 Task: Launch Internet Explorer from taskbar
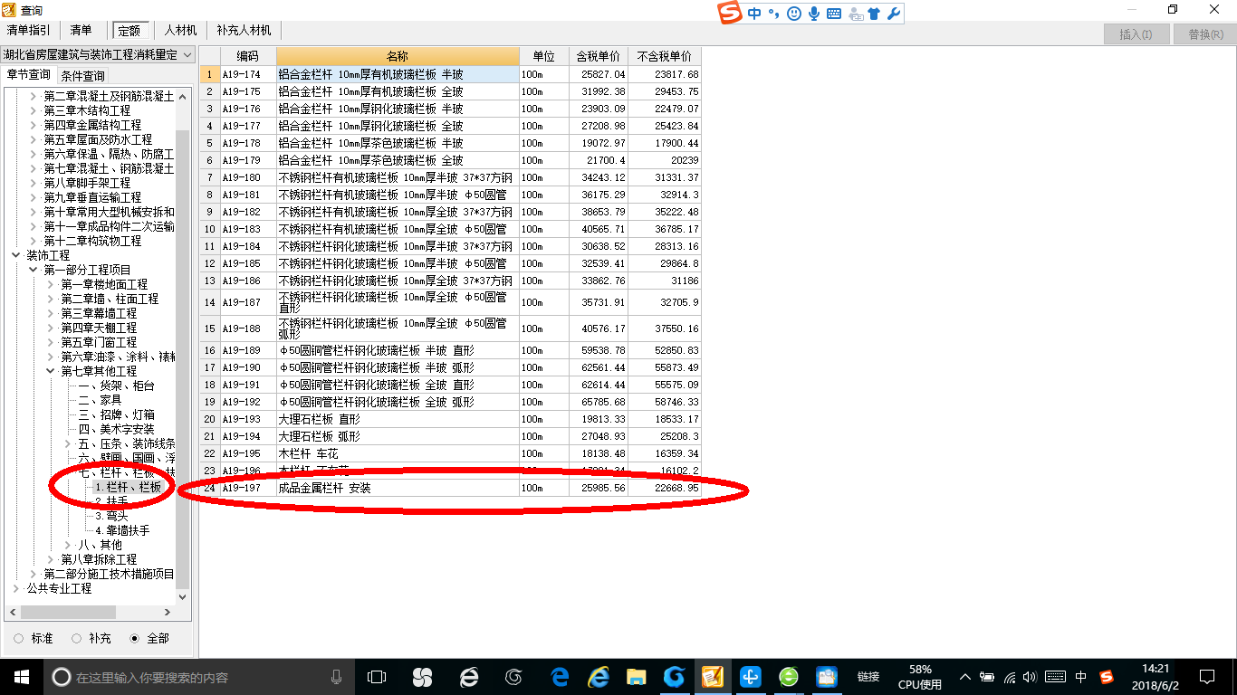click(598, 677)
